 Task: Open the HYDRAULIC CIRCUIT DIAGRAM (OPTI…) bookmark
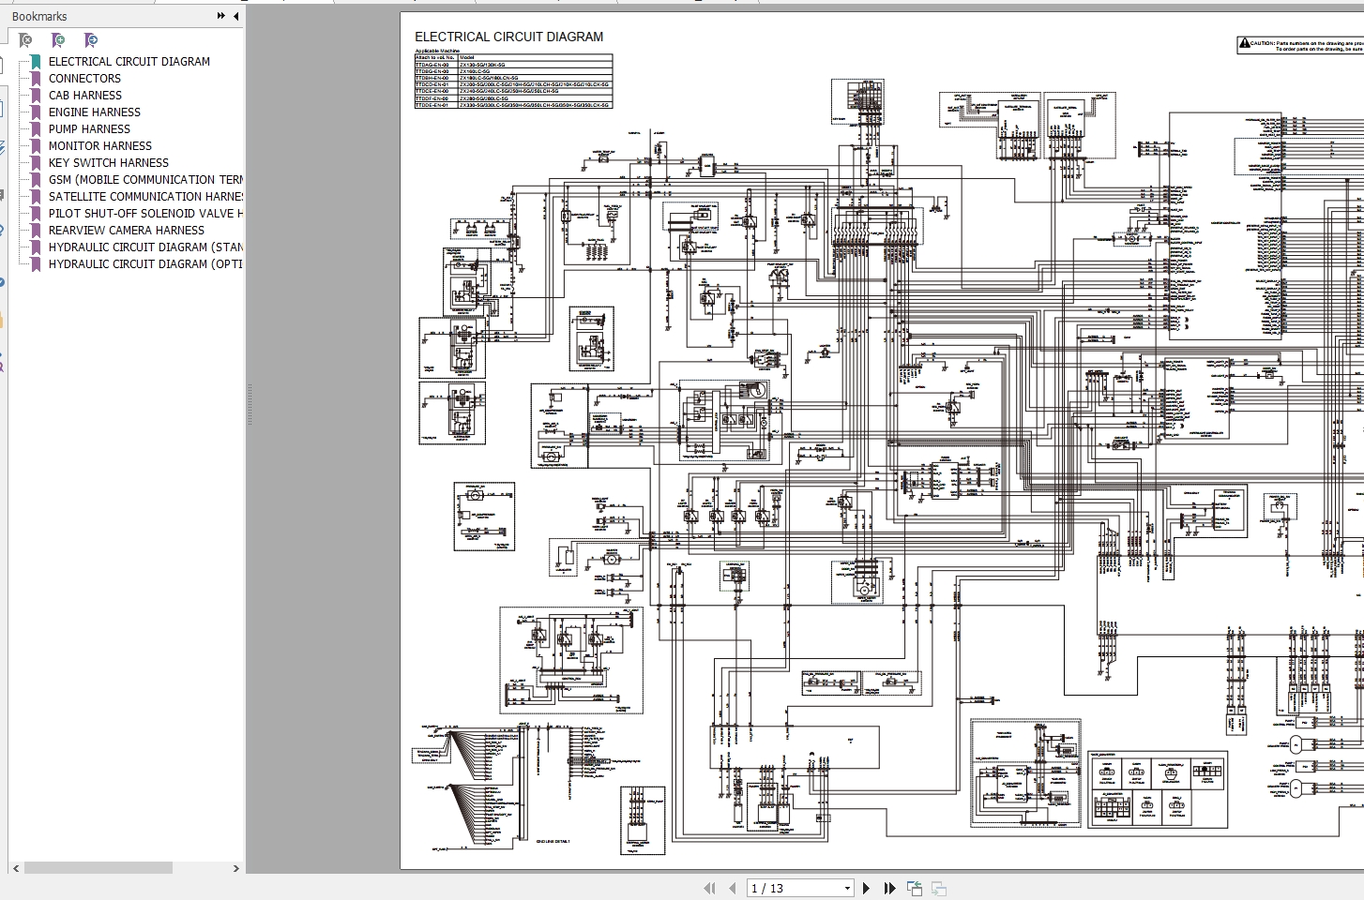click(145, 264)
